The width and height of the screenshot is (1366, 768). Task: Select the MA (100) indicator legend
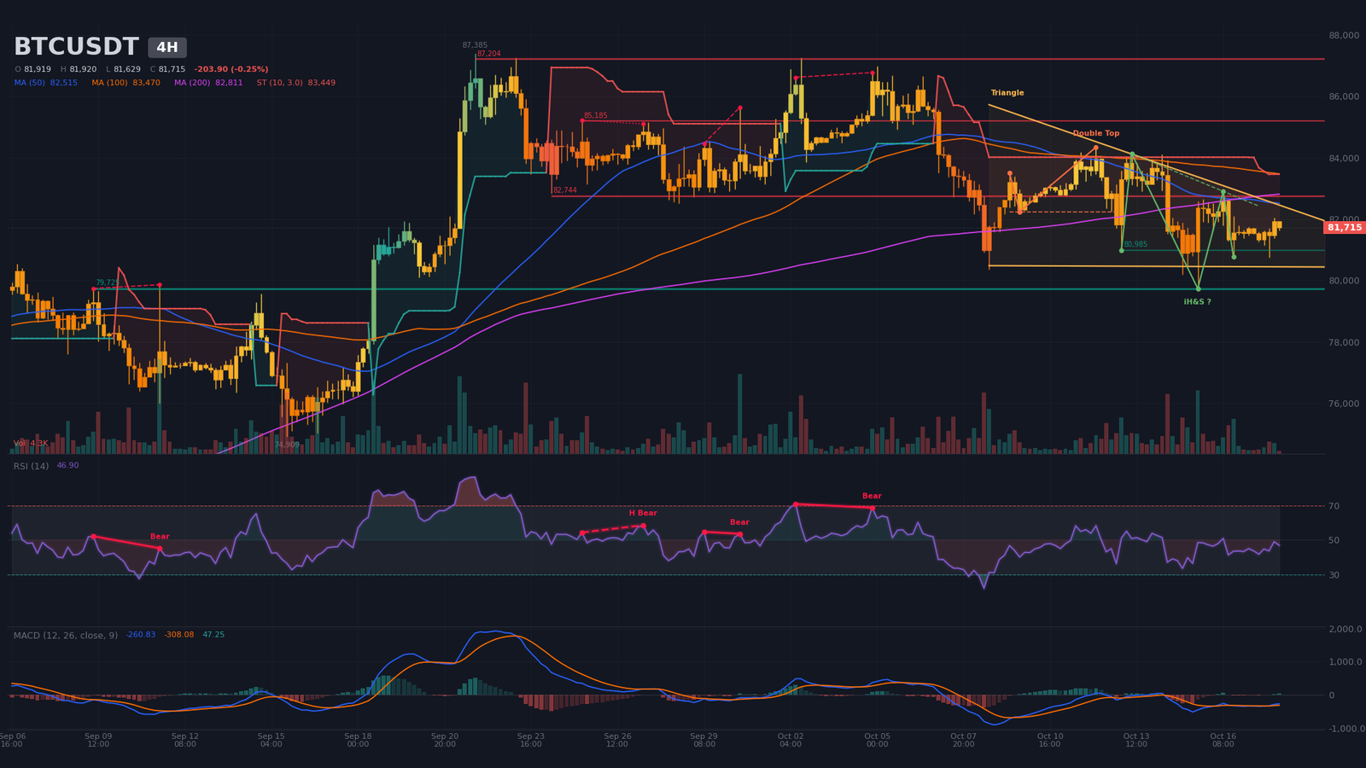126,83
